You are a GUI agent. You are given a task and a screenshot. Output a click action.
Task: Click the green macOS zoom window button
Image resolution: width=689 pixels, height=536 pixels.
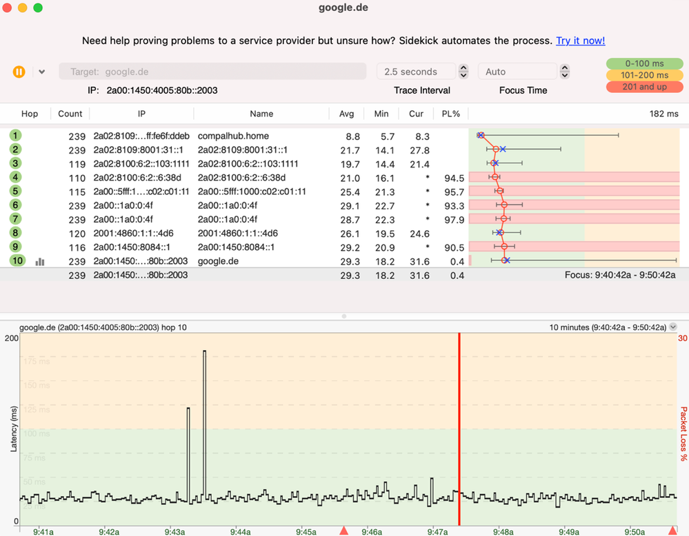click(38, 8)
